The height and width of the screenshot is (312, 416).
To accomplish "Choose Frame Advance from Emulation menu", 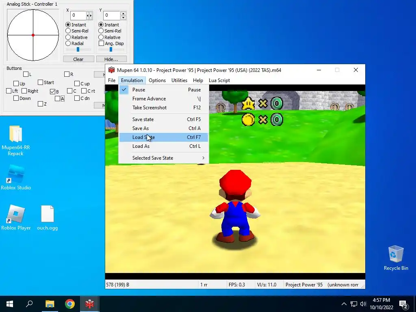I will pyautogui.click(x=164, y=99).
